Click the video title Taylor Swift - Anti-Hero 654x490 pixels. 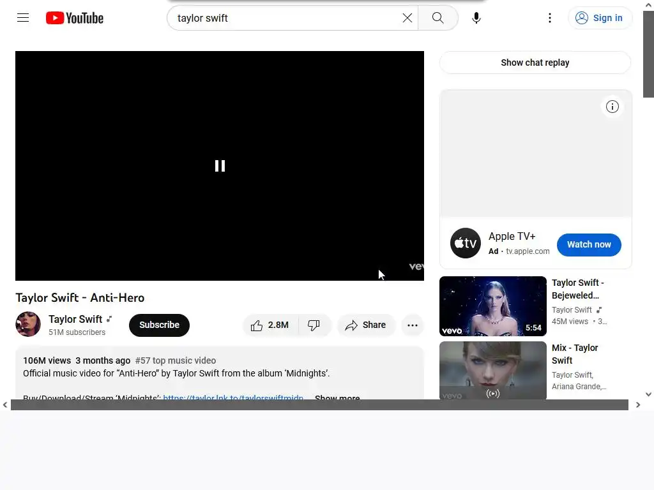coord(80,297)
